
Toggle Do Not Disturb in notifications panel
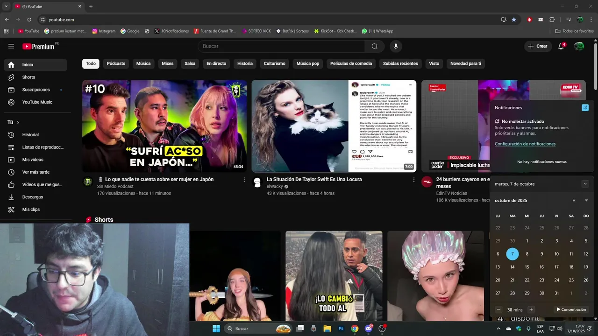(585, 108)
